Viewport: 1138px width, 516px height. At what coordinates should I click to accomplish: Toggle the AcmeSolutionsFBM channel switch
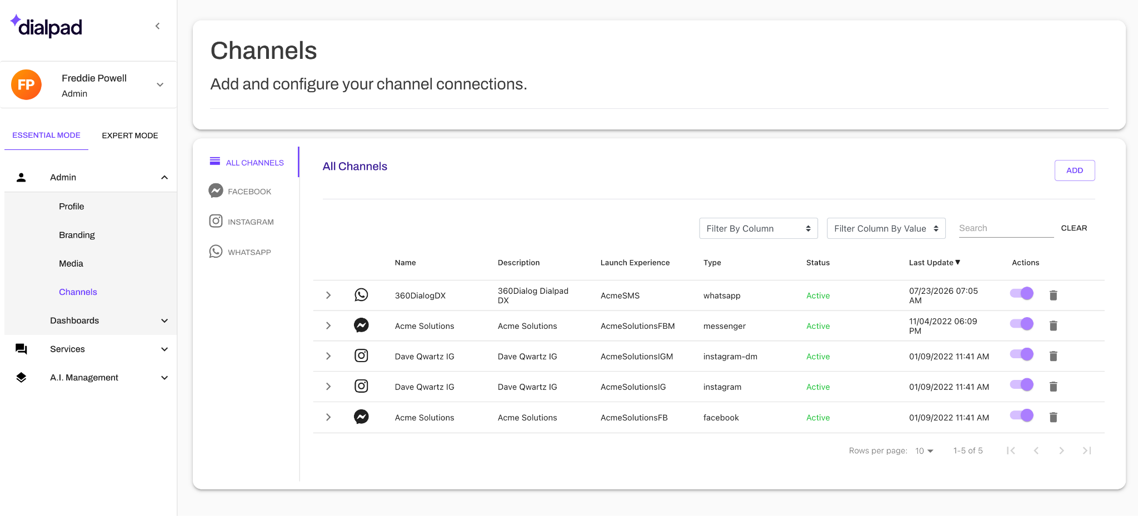(1021, 324)
